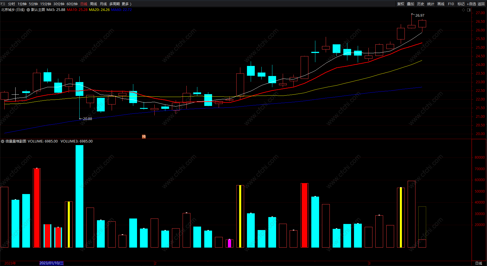This screenshot has width=487, height=266.
Task: Activate 画线 drawing tools
Action: [x=441, y=4]
